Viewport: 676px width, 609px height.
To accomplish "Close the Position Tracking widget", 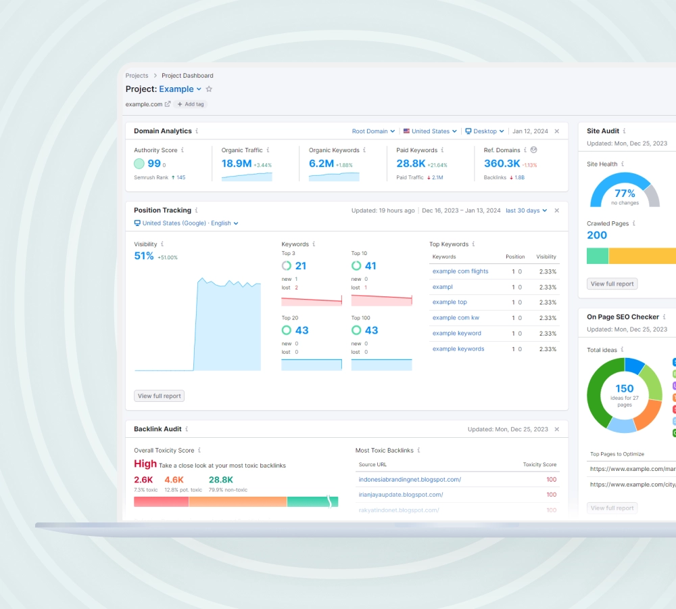I will coord(557,210).
